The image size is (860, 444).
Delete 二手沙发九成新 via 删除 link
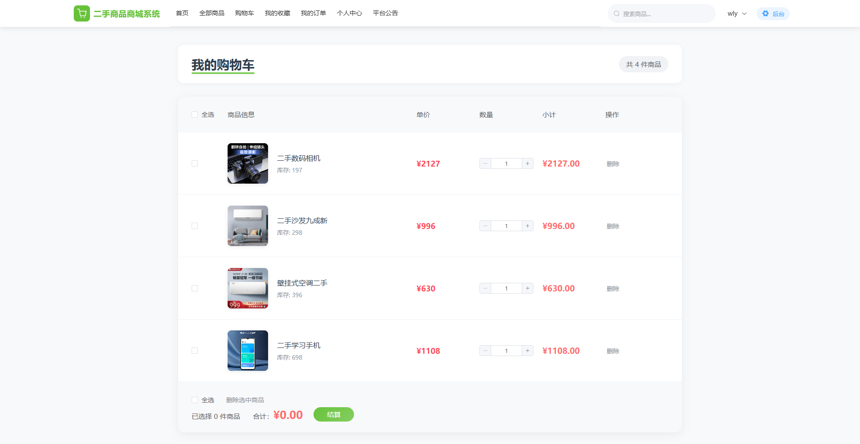(x=613, y=226)
